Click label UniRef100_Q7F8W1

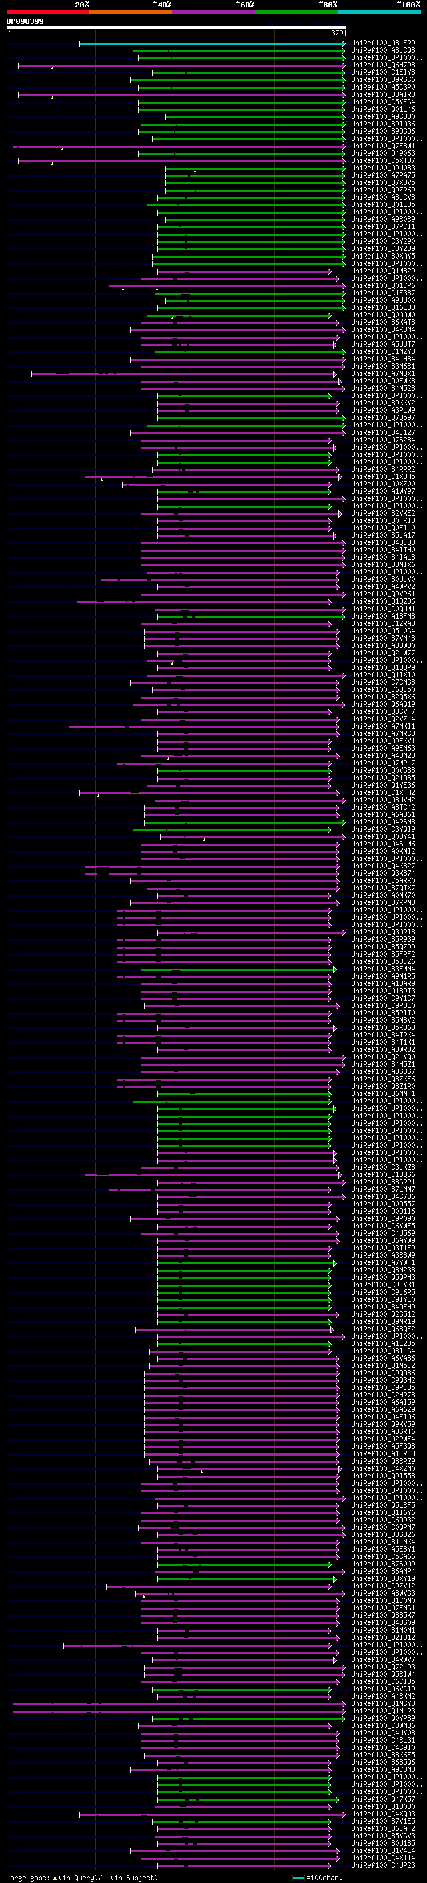(383, 146)
